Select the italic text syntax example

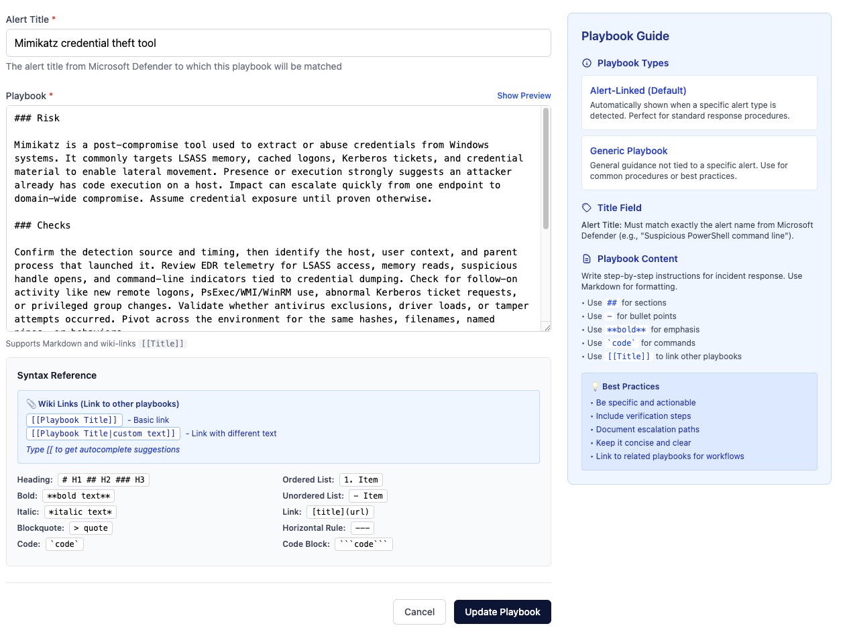click(x=80, y=511)
